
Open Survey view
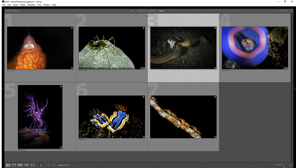27,165
